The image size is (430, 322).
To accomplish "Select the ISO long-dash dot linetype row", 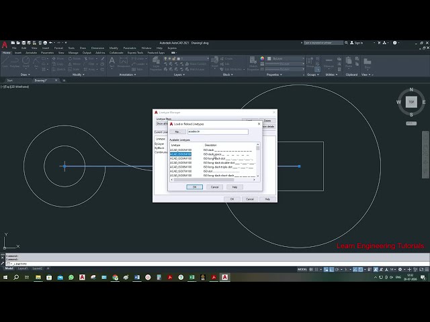I will [x=212, y=158].
